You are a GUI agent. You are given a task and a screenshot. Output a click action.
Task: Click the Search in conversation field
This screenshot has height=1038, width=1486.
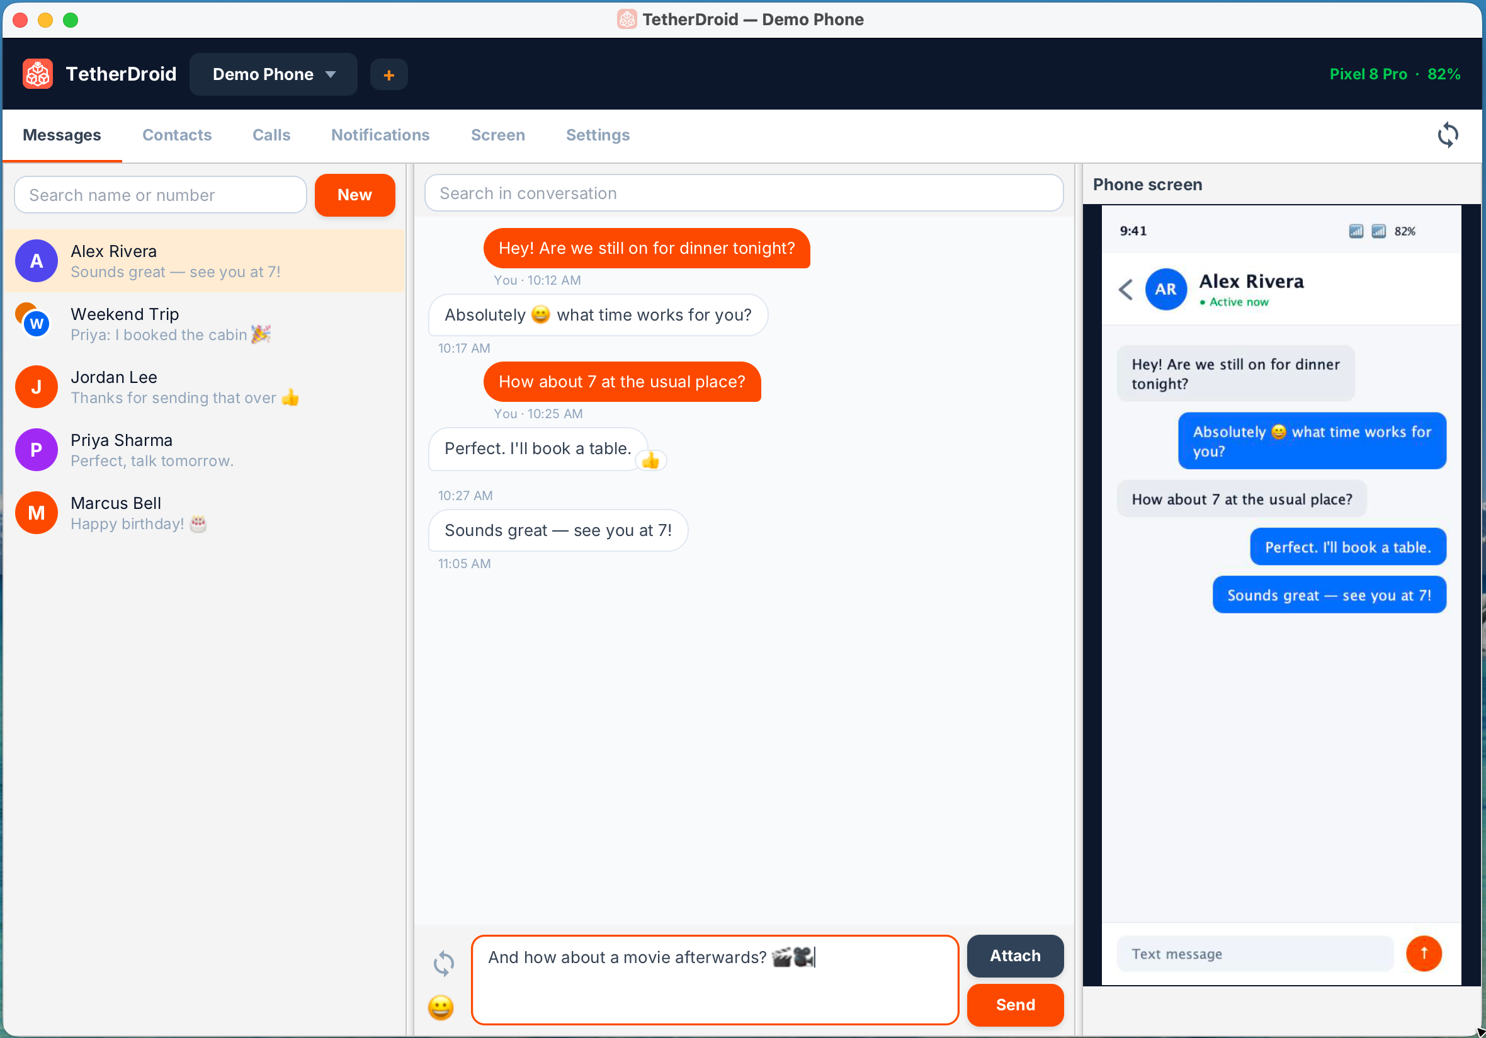pos(744,193)
